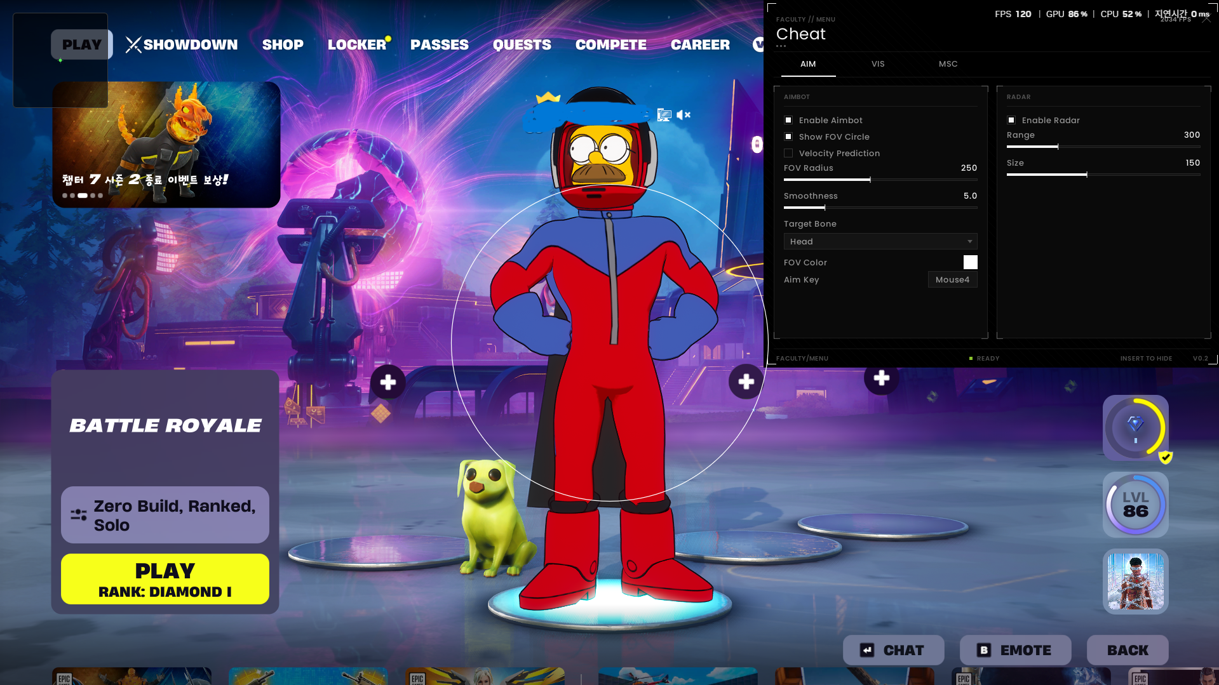Viewport: 1219px width, 685px height.
Task: Open the Diamond rank progress icon
Action: pyautogui.click(x=1136, y=428)
